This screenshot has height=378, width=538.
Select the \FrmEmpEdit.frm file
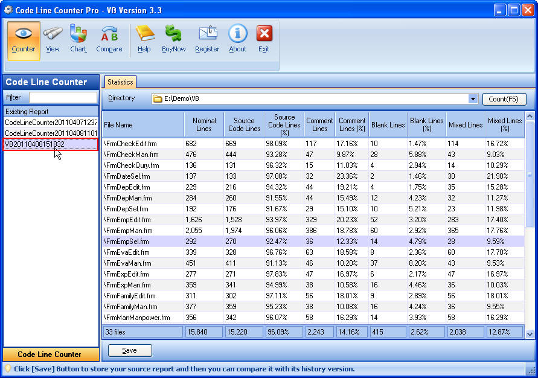pyautogui.click(x=313, y=220)
